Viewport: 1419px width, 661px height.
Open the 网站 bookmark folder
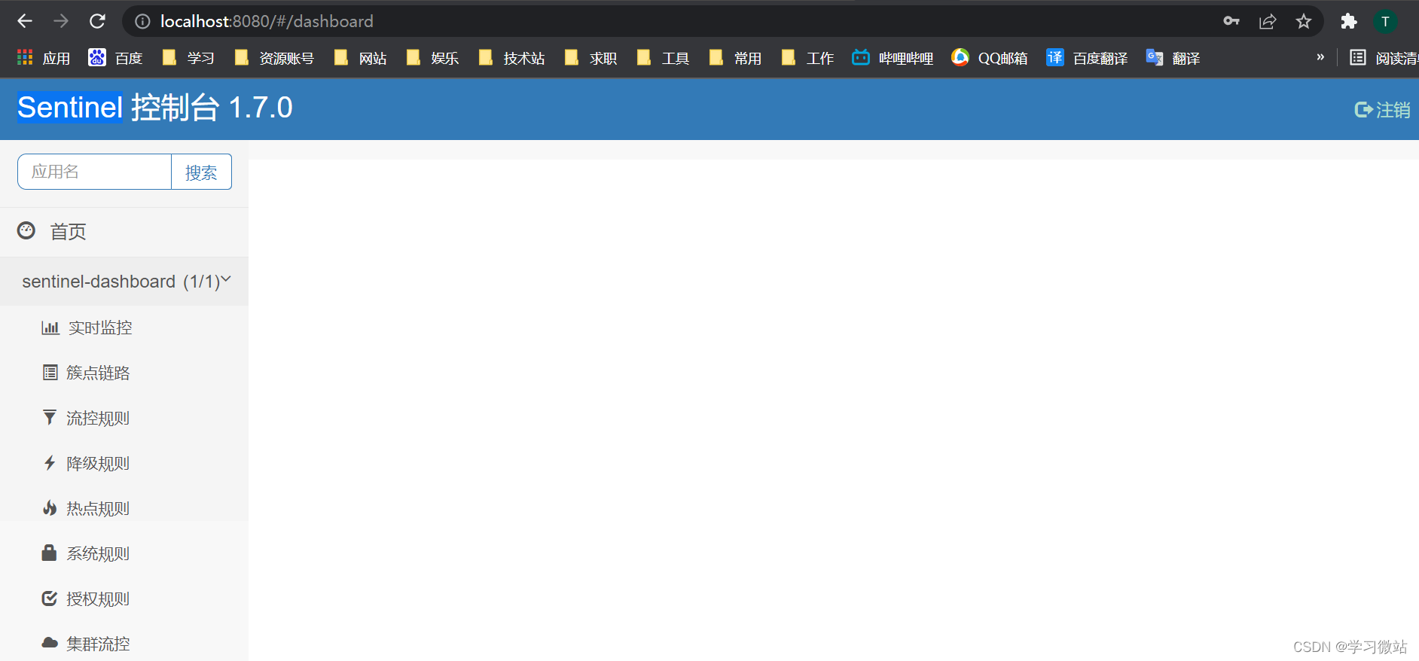click(360, 58)
